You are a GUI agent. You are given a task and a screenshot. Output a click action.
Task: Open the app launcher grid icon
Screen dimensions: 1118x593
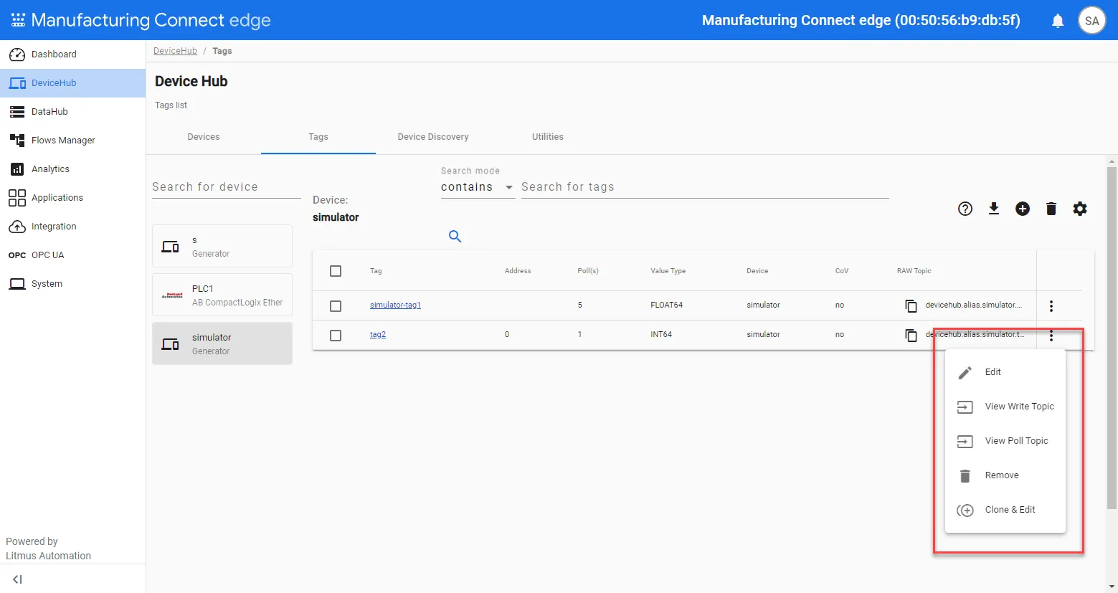18,20
